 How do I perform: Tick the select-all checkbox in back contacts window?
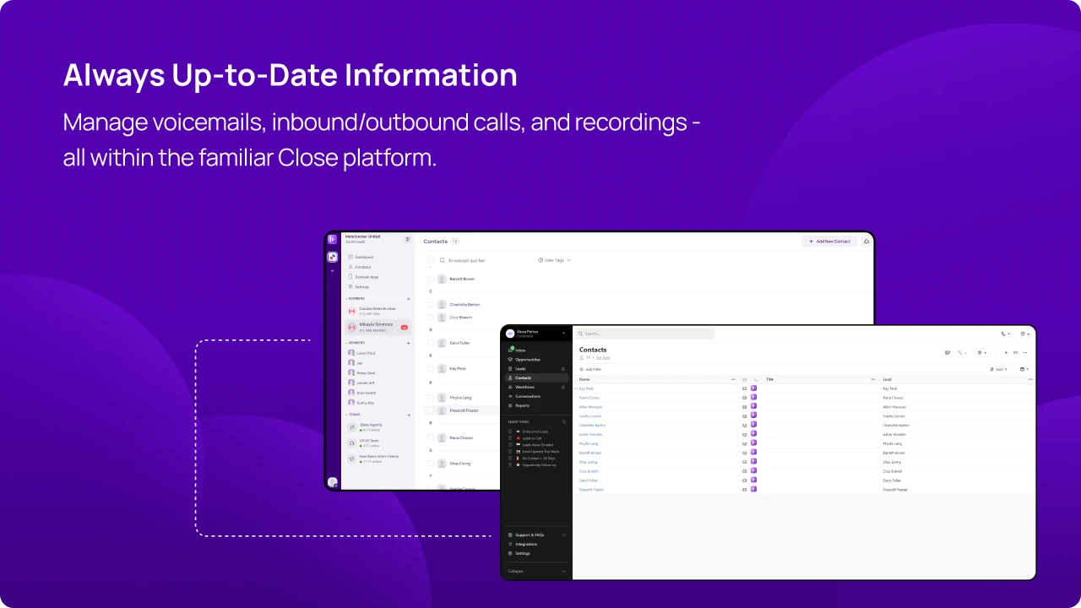(x=431, y=260)
